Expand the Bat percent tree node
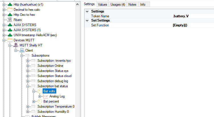Image resolution: width=214 pixels, height=117 pixels. click(34, 101)
